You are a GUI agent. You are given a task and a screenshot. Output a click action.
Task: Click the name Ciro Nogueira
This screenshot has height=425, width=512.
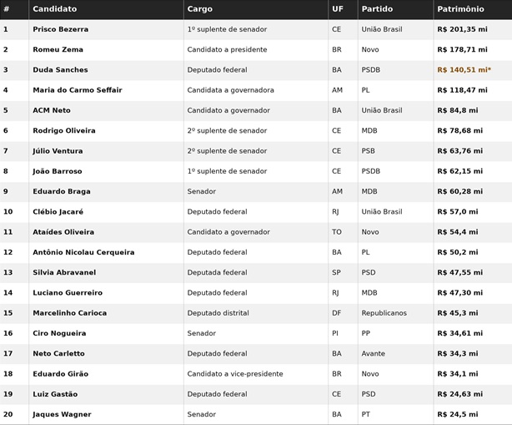coord(59,333)
